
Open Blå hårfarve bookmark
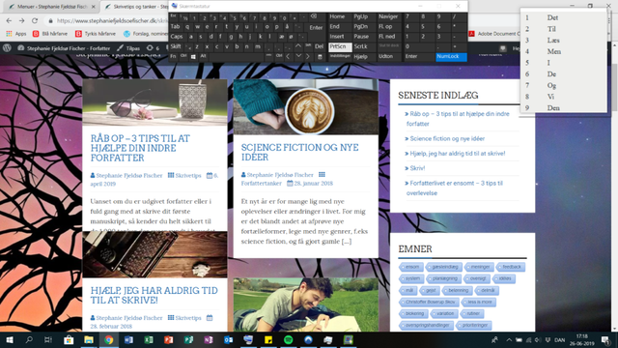click(50, 34)
